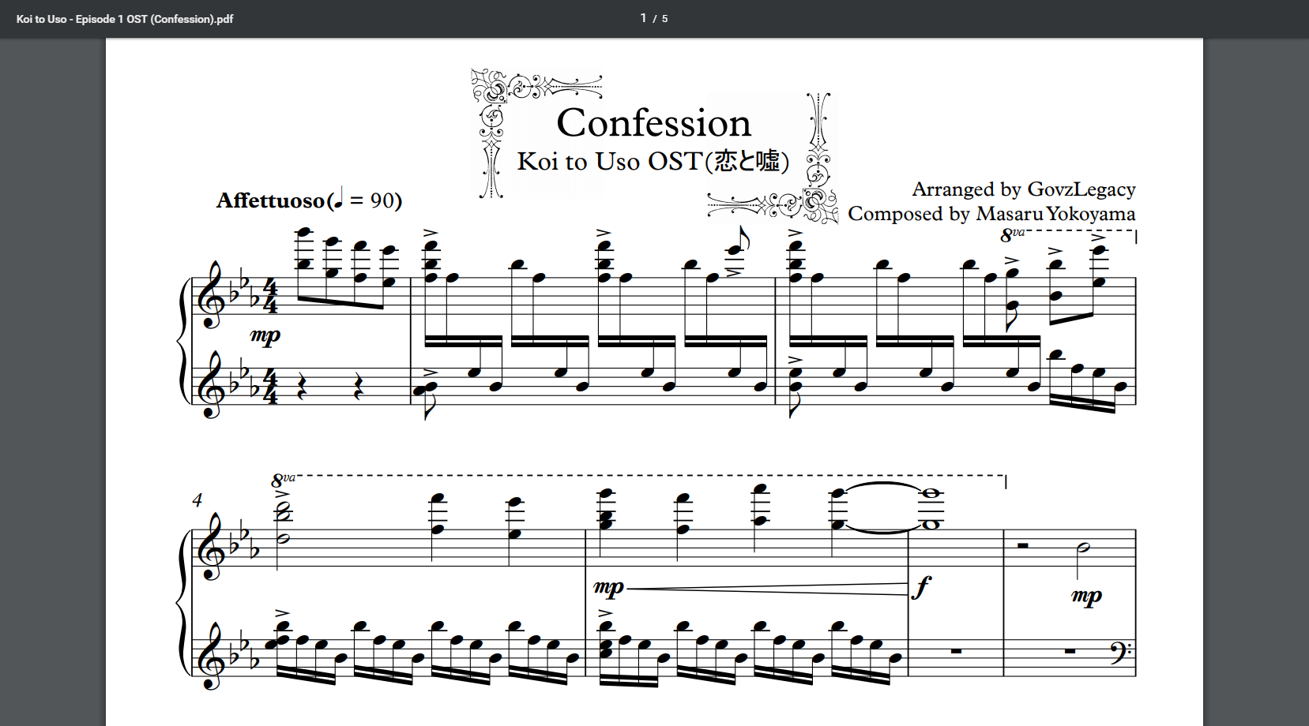The image size is (1309, 726).
Task: Click the mp marking under first measure
Action: (265, 336)
